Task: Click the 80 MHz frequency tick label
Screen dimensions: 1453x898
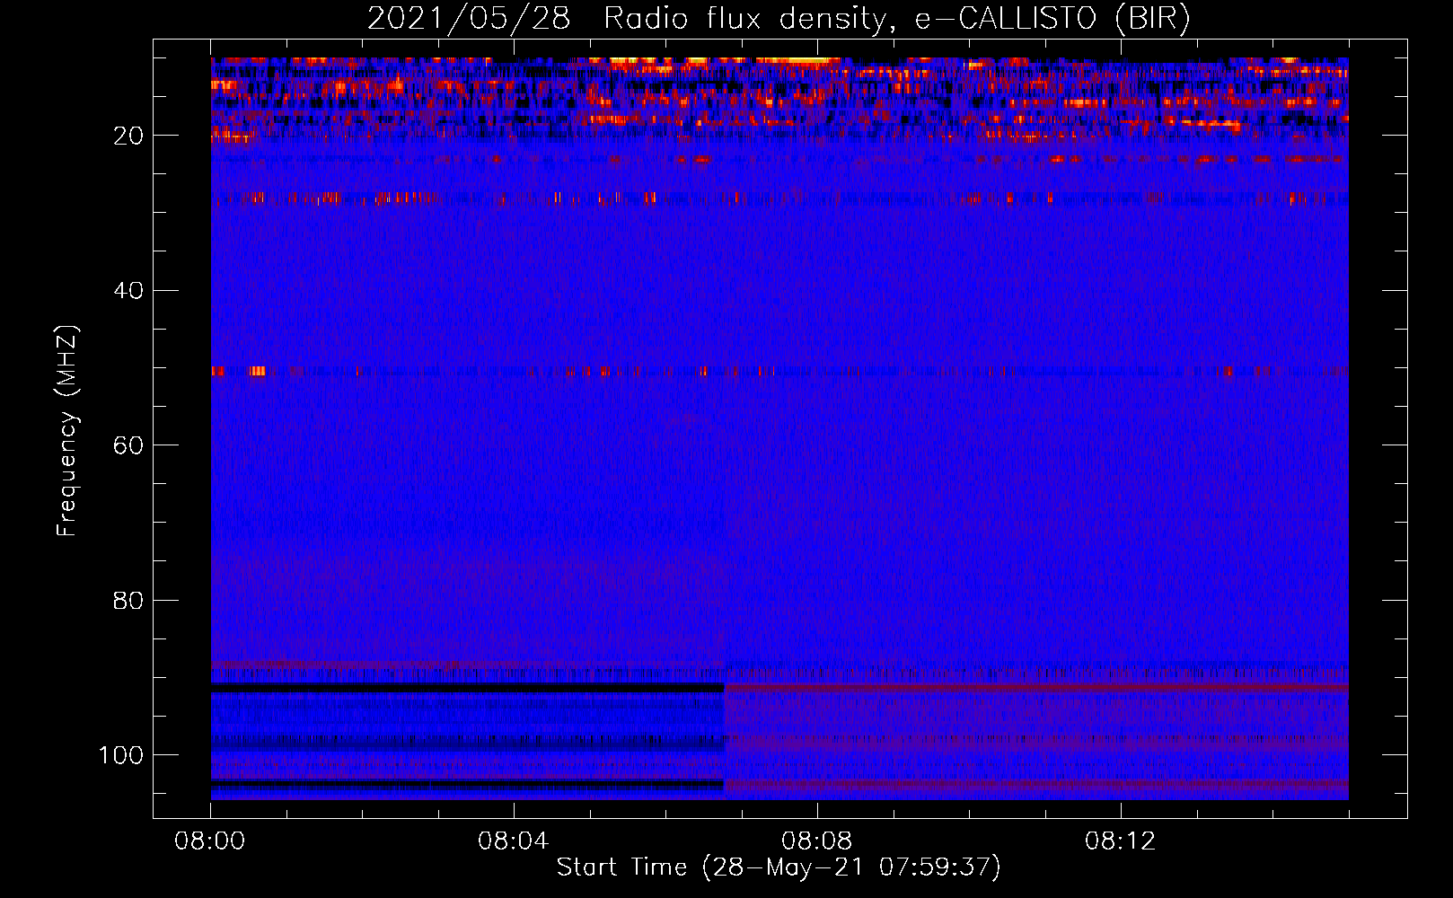Action: click(129, 600)
